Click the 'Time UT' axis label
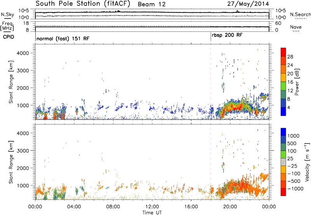Screen dimensions: 311x215 152,213
